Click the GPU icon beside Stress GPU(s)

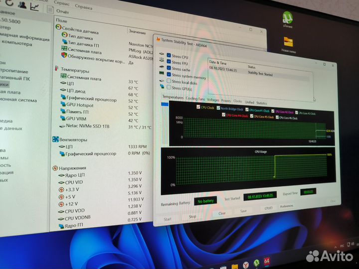(x=162, y=86)
